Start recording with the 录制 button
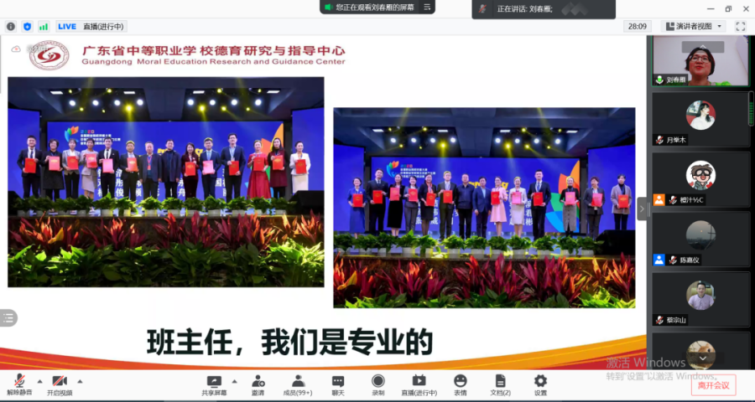Image resolution: width=755 pixels, height=402 pixels. coord(377,384)
